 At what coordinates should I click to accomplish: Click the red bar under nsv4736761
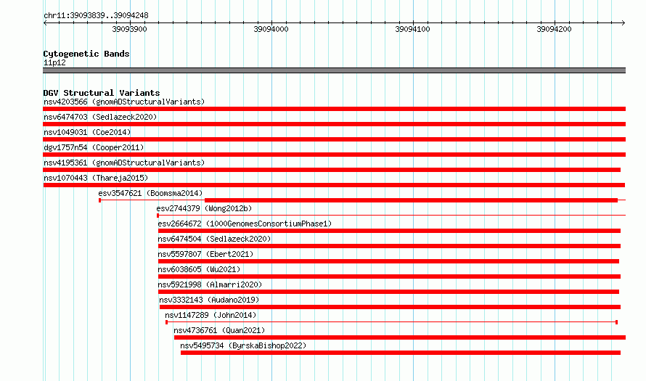point(400,337)
